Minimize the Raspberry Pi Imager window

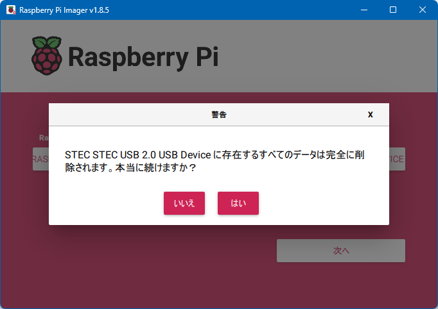click(x=364, y=10)
